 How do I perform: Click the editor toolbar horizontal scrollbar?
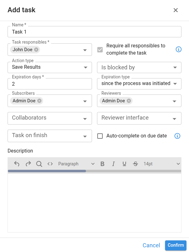[47, 171]
